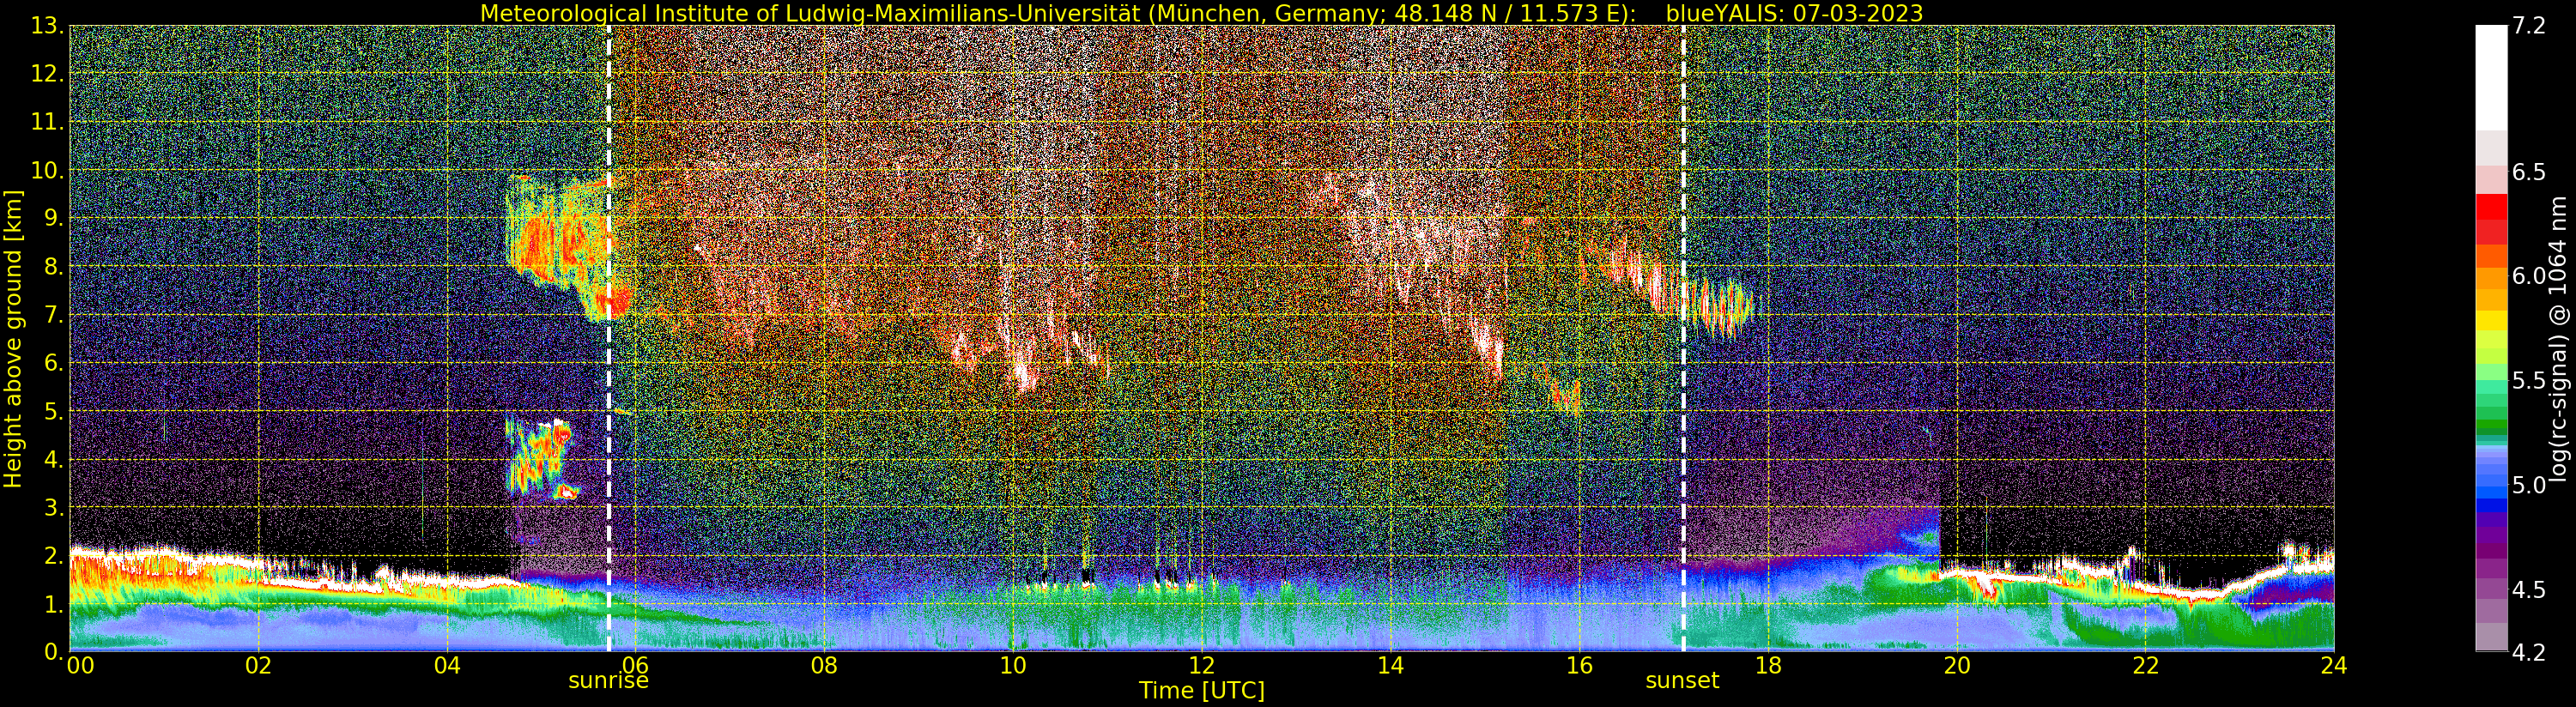
Task: Click the 4.2 colorbar tick value
Action: pyautogui.click(x=2530, y=652)
